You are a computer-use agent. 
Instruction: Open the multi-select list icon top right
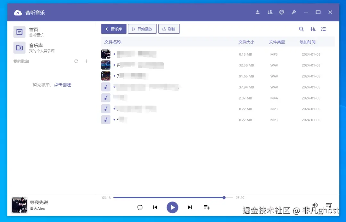(x=323, y=29)
